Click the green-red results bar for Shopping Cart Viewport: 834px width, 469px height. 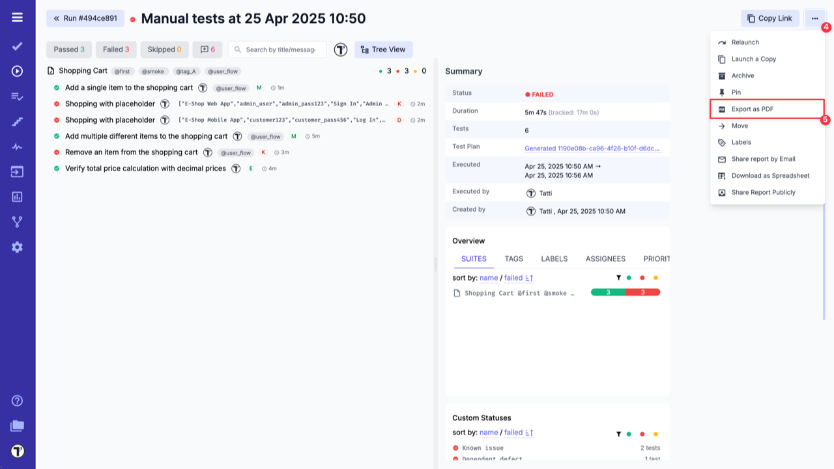tap(625, 292)
